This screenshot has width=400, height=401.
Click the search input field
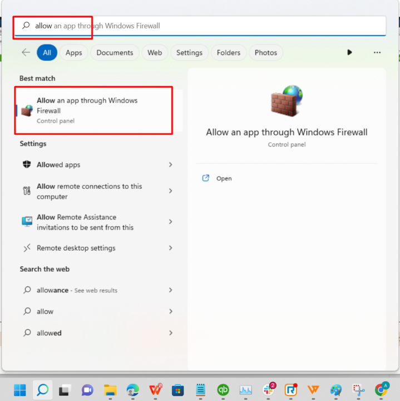pos(200,26)
